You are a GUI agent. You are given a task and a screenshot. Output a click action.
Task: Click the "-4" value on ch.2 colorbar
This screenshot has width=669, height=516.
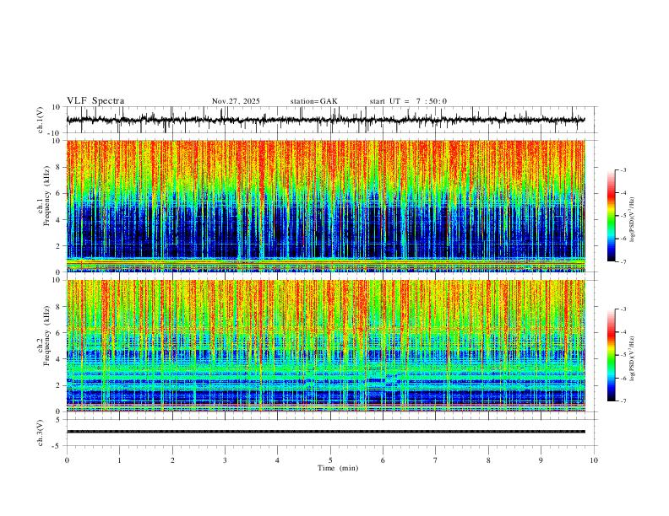pos(623,332)
